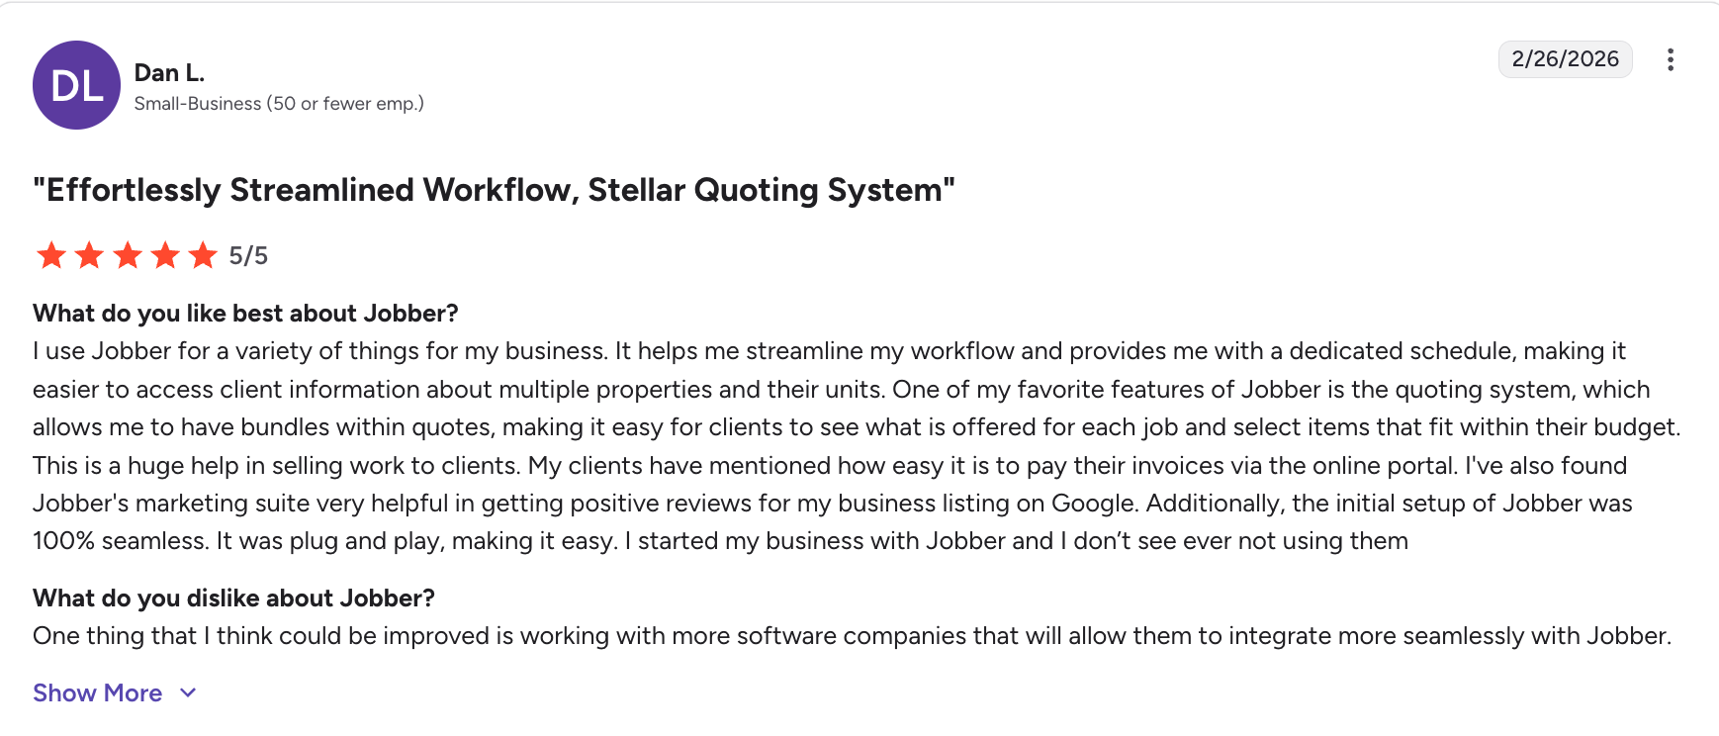Click the review title about Stellar Quoting System
This screenshot has height=736, width=1719.
click(493, 189)
